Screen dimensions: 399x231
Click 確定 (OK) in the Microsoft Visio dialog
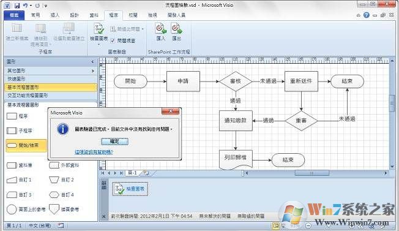coord(115,142)
